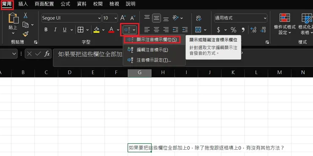
Task: Click the Paste (貼上) clipboard icon
Action: (x=14, y=18)
